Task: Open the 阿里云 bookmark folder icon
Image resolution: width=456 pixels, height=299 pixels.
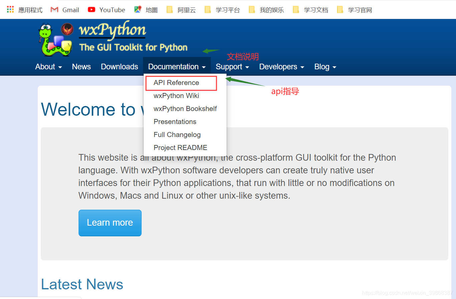Action: click(170, 10)
